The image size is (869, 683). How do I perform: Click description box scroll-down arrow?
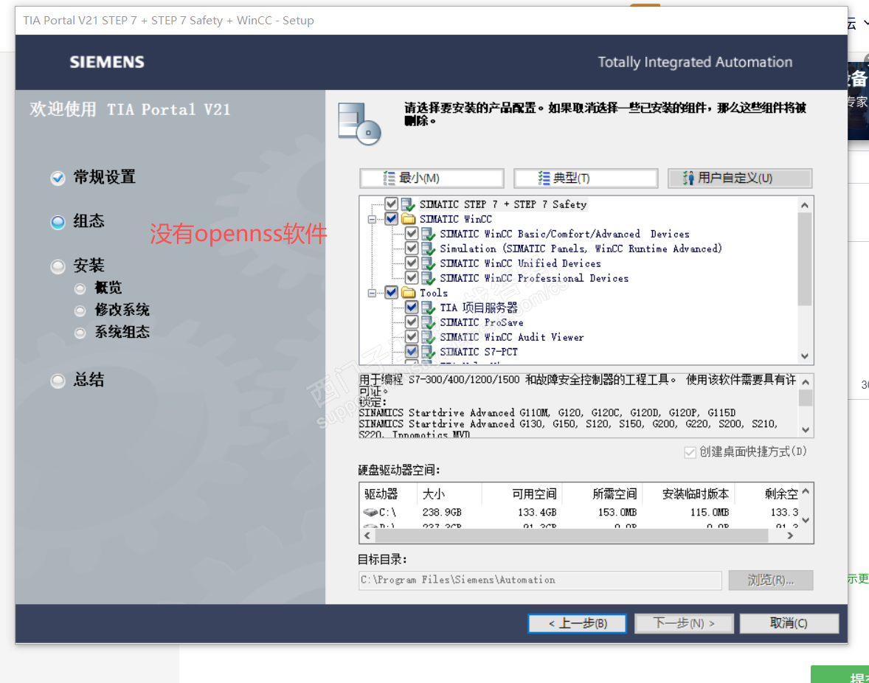pos(806,430)
